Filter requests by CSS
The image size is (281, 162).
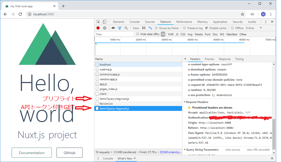click(x=183, y=34)
